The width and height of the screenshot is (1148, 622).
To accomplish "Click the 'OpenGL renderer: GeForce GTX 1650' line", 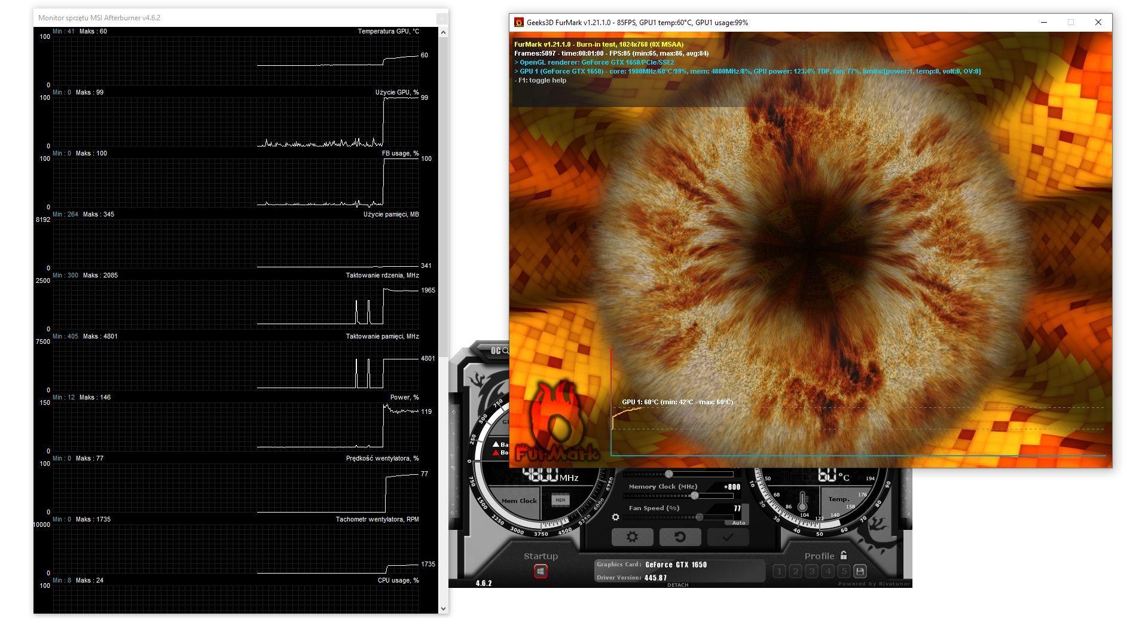I will coord(594,62).
